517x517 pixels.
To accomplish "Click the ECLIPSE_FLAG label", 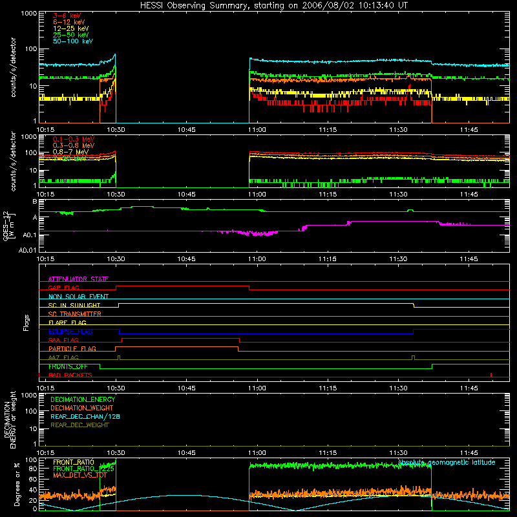I will pyautogui.click(x=70, y=332).
